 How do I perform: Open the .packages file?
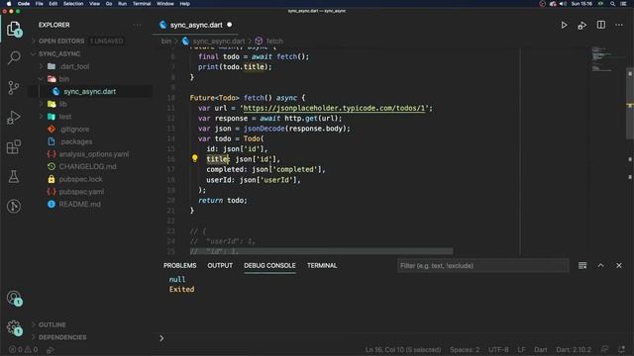click(75, 141)
